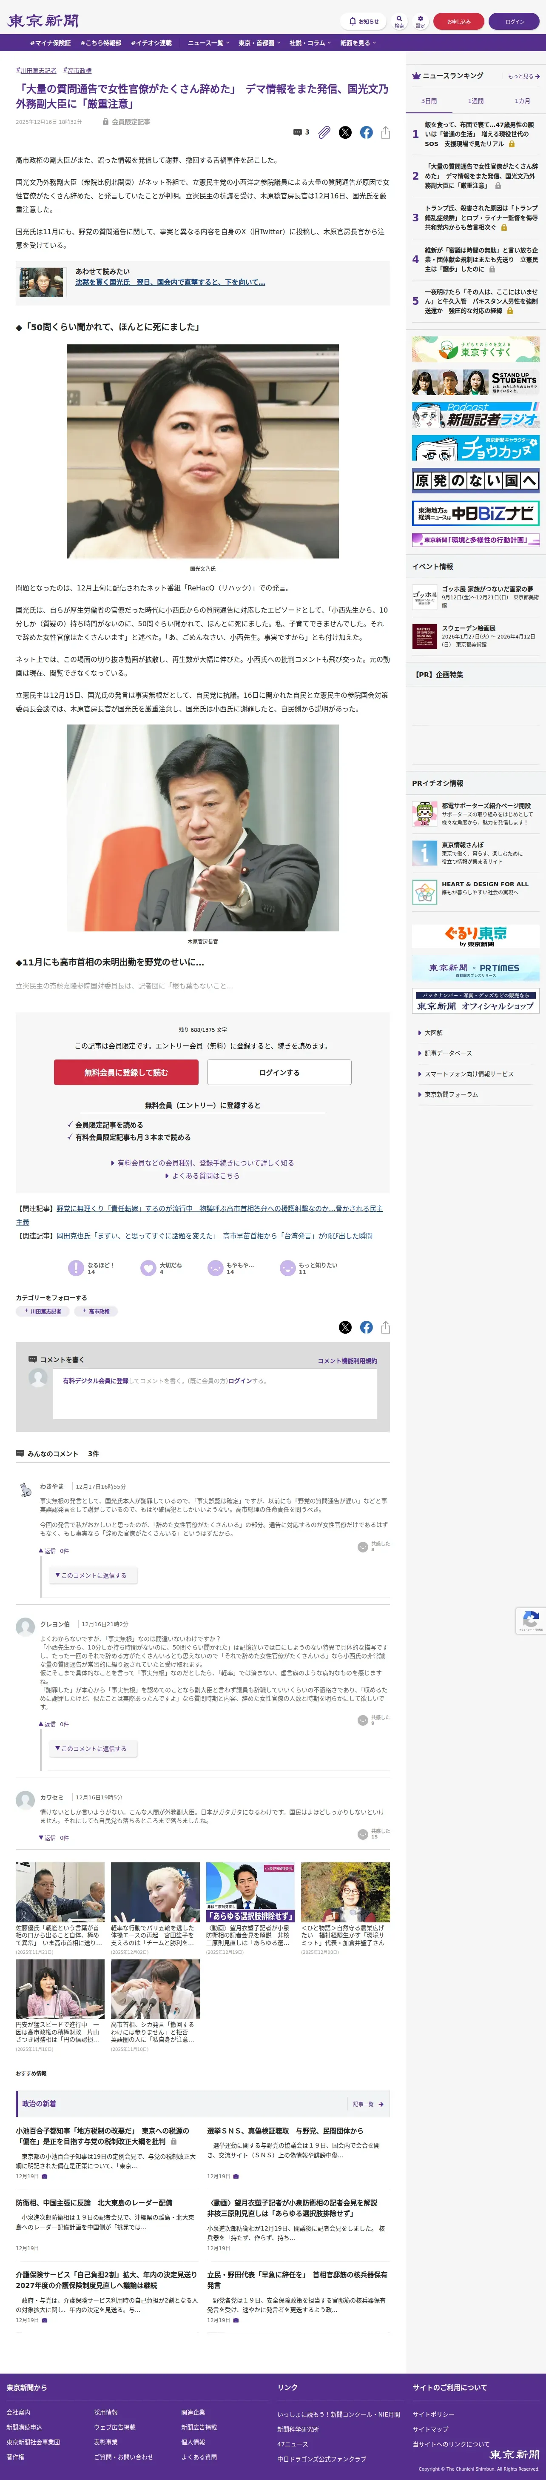The image size is (546, 2480).
Task: Select the 3日間 ranking tab
Action: [x=429, y=101]
